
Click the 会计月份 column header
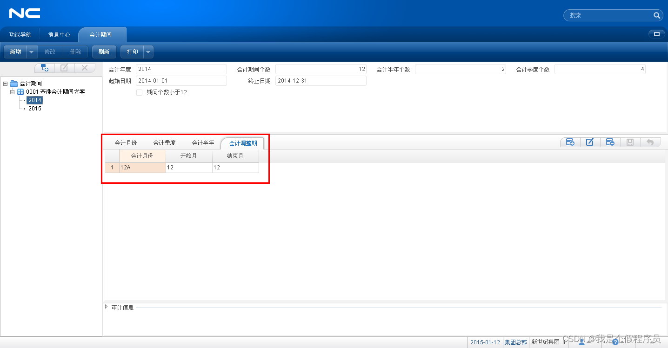142,156
